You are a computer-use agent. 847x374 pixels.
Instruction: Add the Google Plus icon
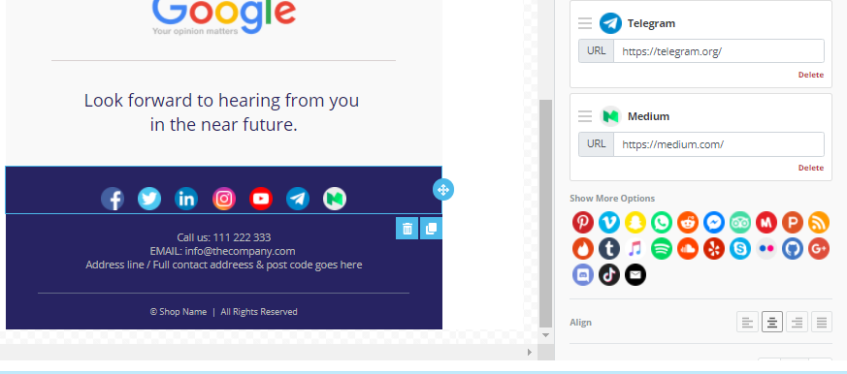click(819, 249)
